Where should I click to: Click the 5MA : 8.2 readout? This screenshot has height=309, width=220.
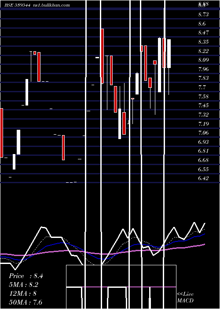(24, 285)
